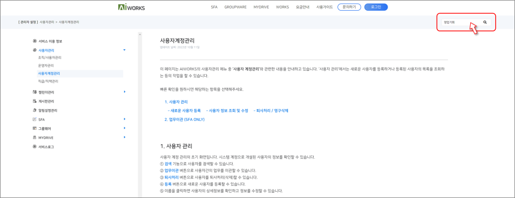Open SFA in the top navigation
Viewport: 515px width, 198px height.
click(214, 7)
